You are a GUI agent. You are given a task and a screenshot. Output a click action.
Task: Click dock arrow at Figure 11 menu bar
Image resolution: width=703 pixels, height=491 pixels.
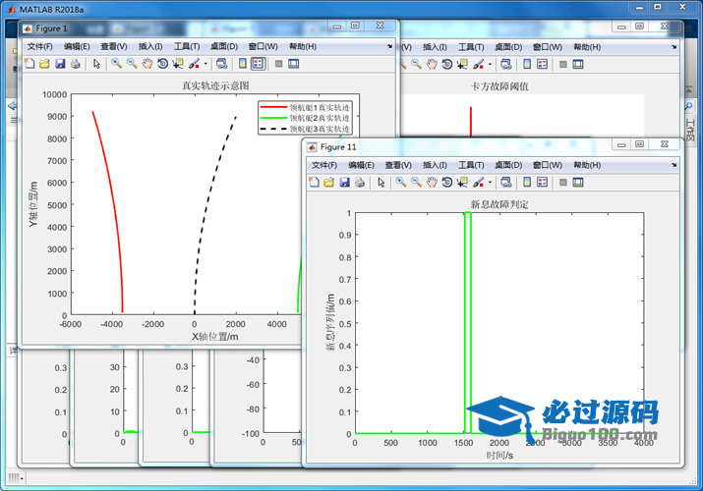[x=673, y=165]
